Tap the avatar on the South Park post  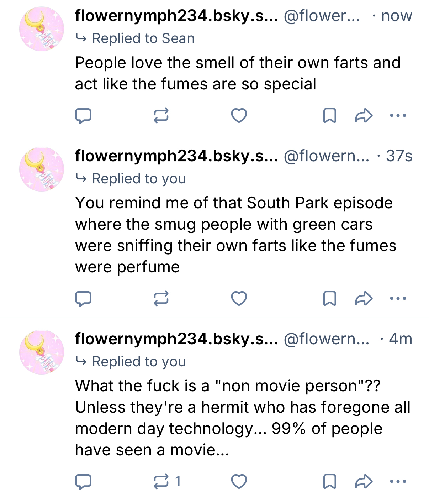[42, 169]
